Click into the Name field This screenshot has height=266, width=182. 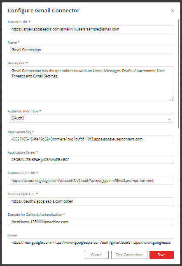(x=91, y=50)
